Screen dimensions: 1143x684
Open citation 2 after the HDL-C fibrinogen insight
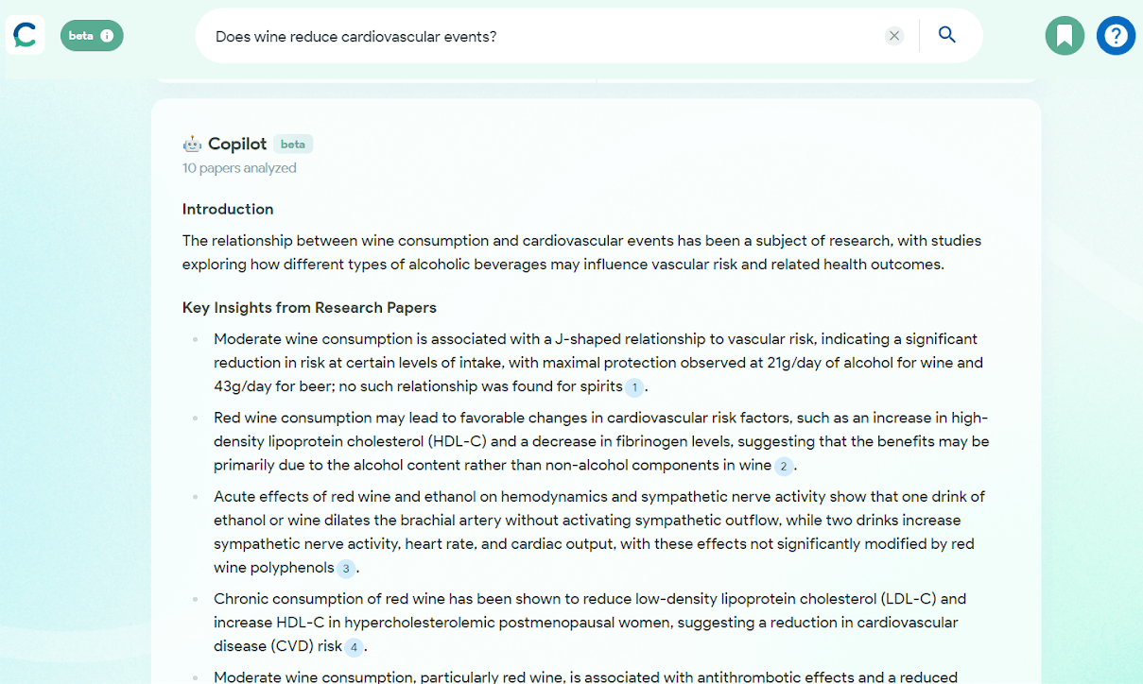coord(784,466)
